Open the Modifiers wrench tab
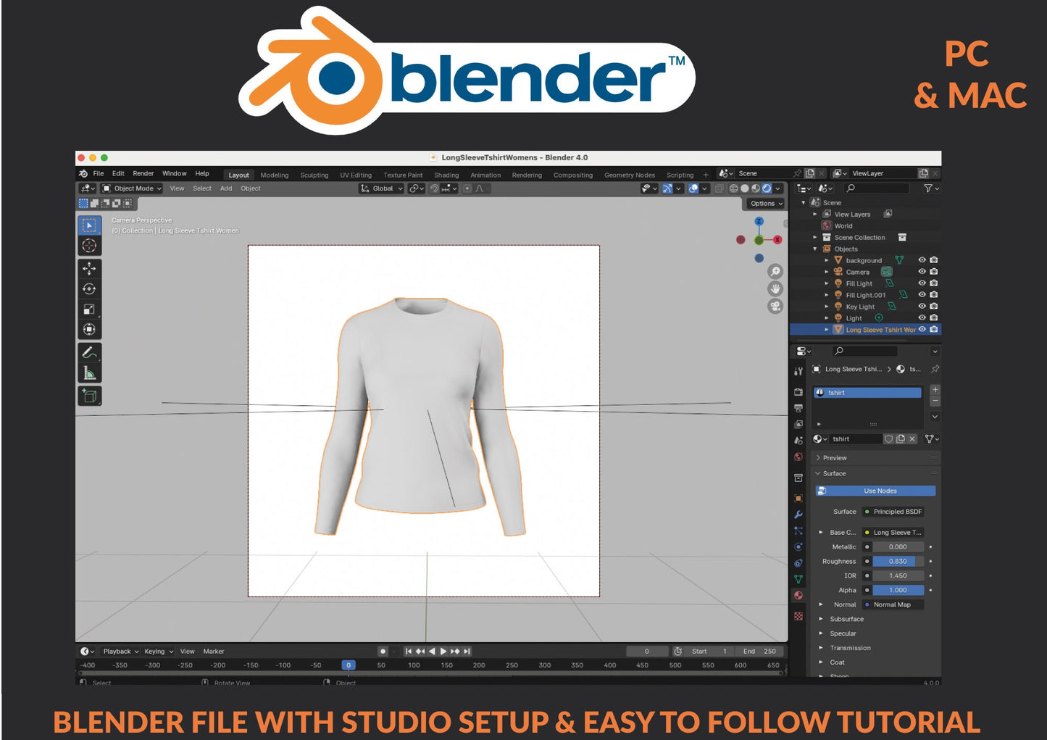The width and height of the screenshot is (1047, 740). (x=798, y=515)
